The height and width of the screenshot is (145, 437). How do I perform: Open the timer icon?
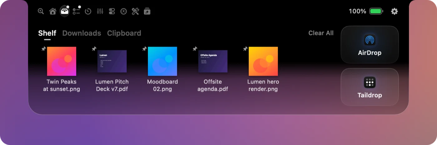(x=88, y=12)
